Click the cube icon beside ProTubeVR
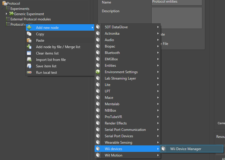225x160 pixels. pos(98,117)
